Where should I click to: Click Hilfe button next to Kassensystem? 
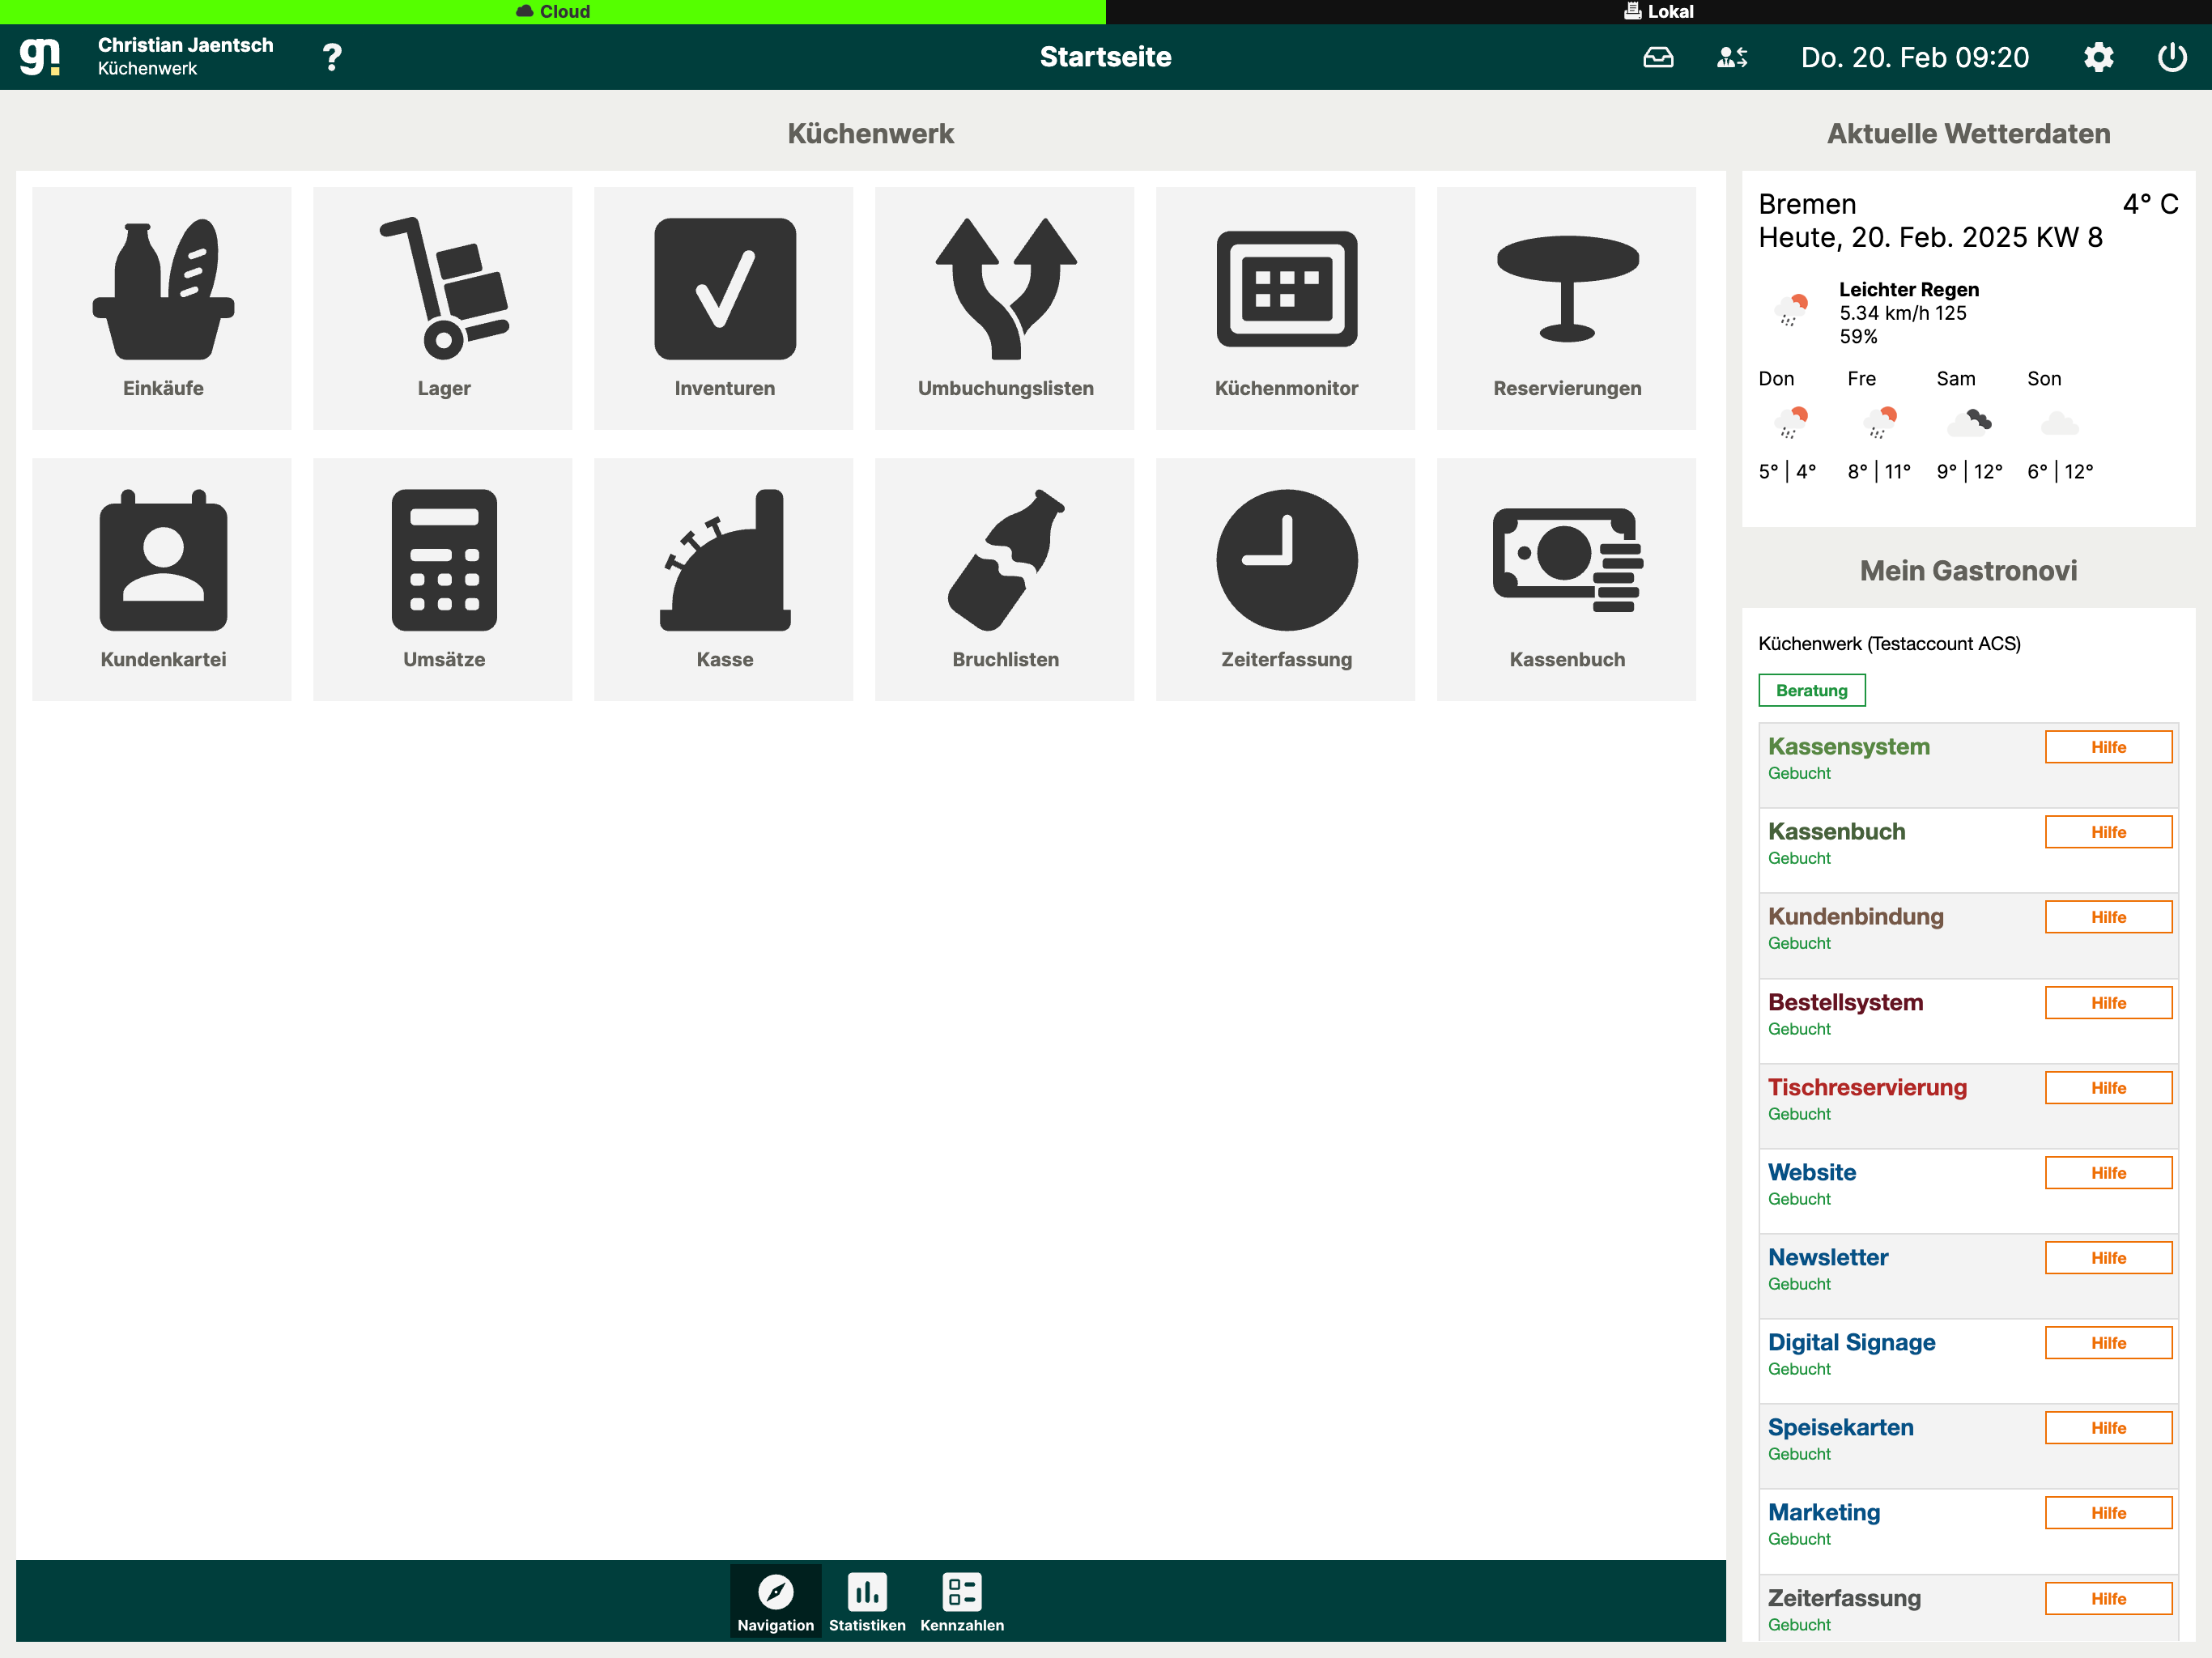tap(2108, 747)
